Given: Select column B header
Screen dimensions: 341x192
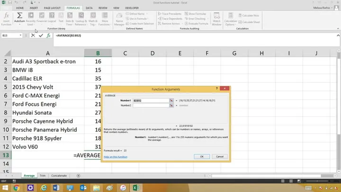Looking at the screenshot, I should coord(98,53).
